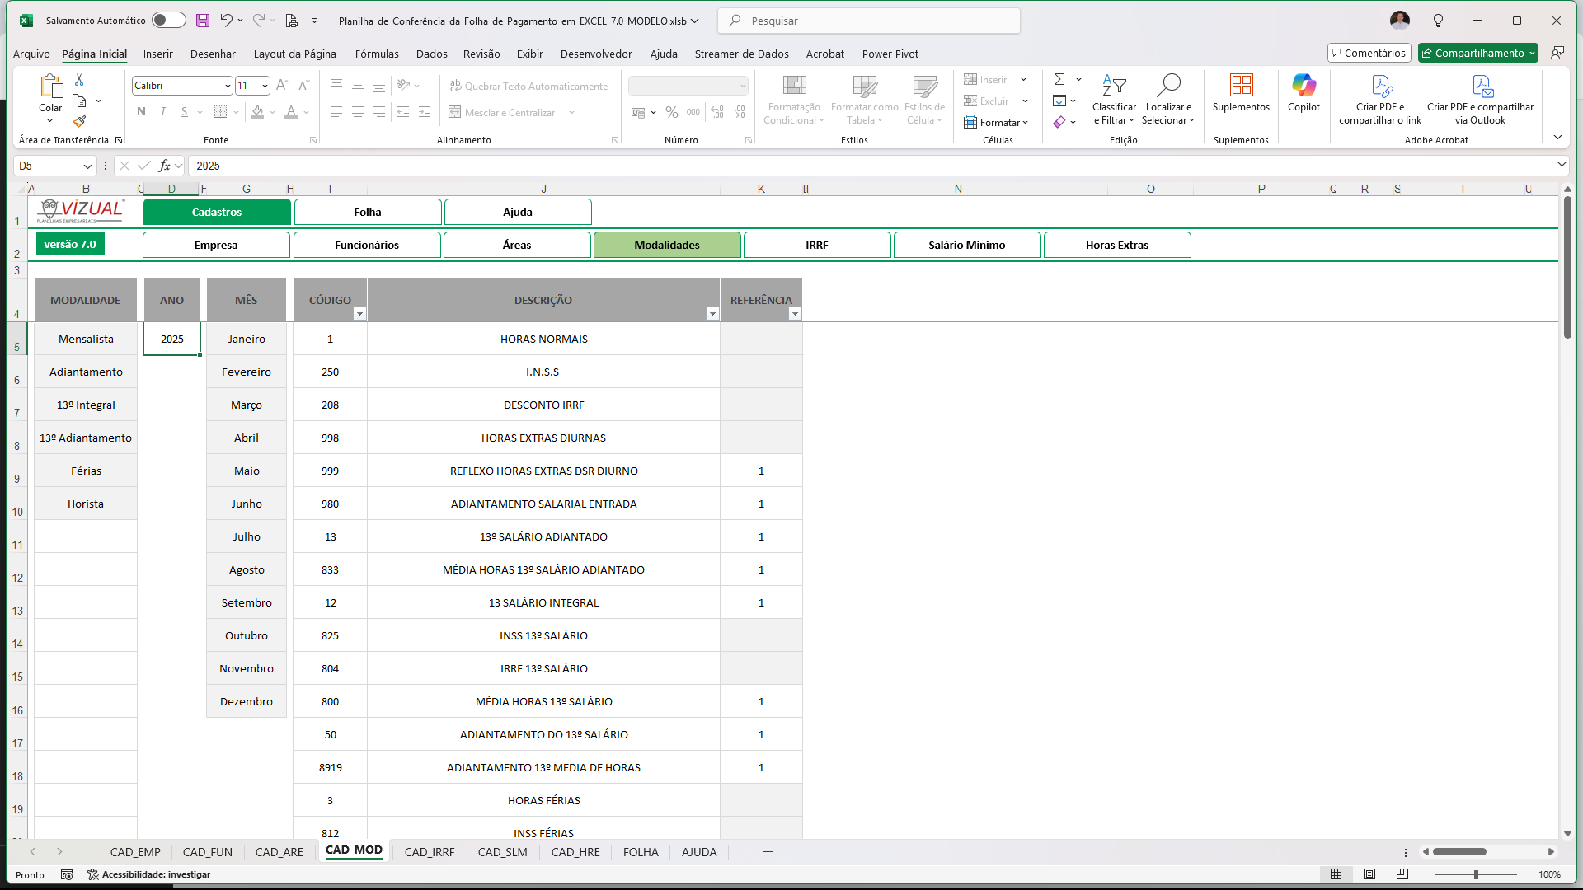Open Suplementos add-ins icon

[x=1241, y=86]
